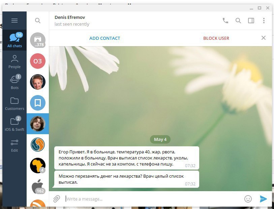This screenshot has width=274, height=209.
Task: Click the Denis Efremov name header
Action: pyautogui.click(x=70, y=17)
